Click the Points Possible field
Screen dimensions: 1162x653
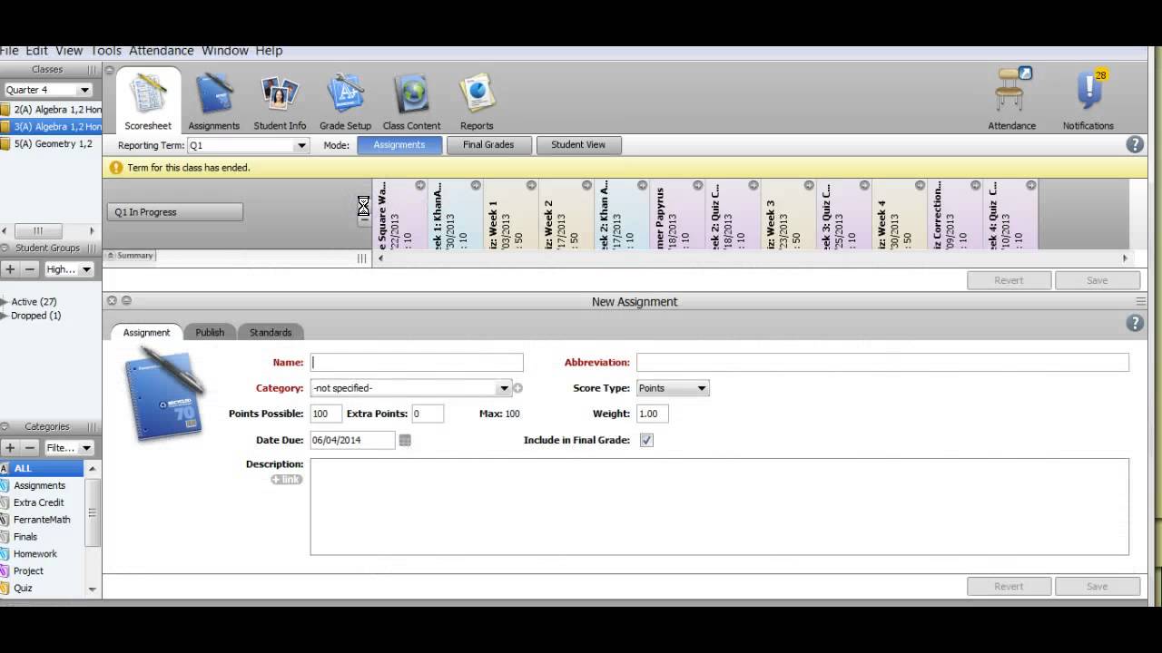click(x=326, y=414)
